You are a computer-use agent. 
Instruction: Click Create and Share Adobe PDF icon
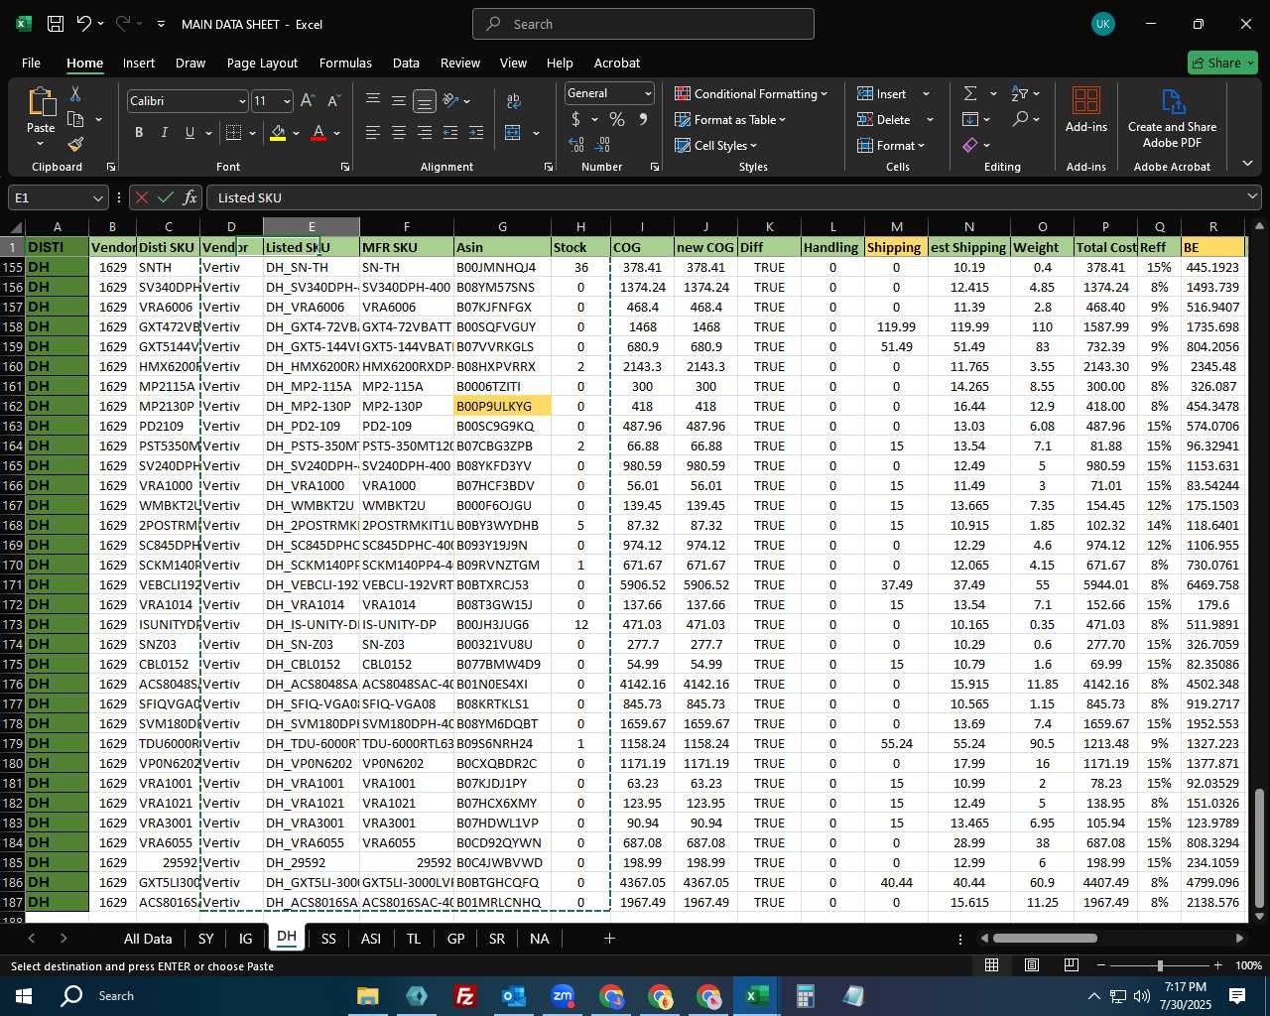(x=1173, y=102)
